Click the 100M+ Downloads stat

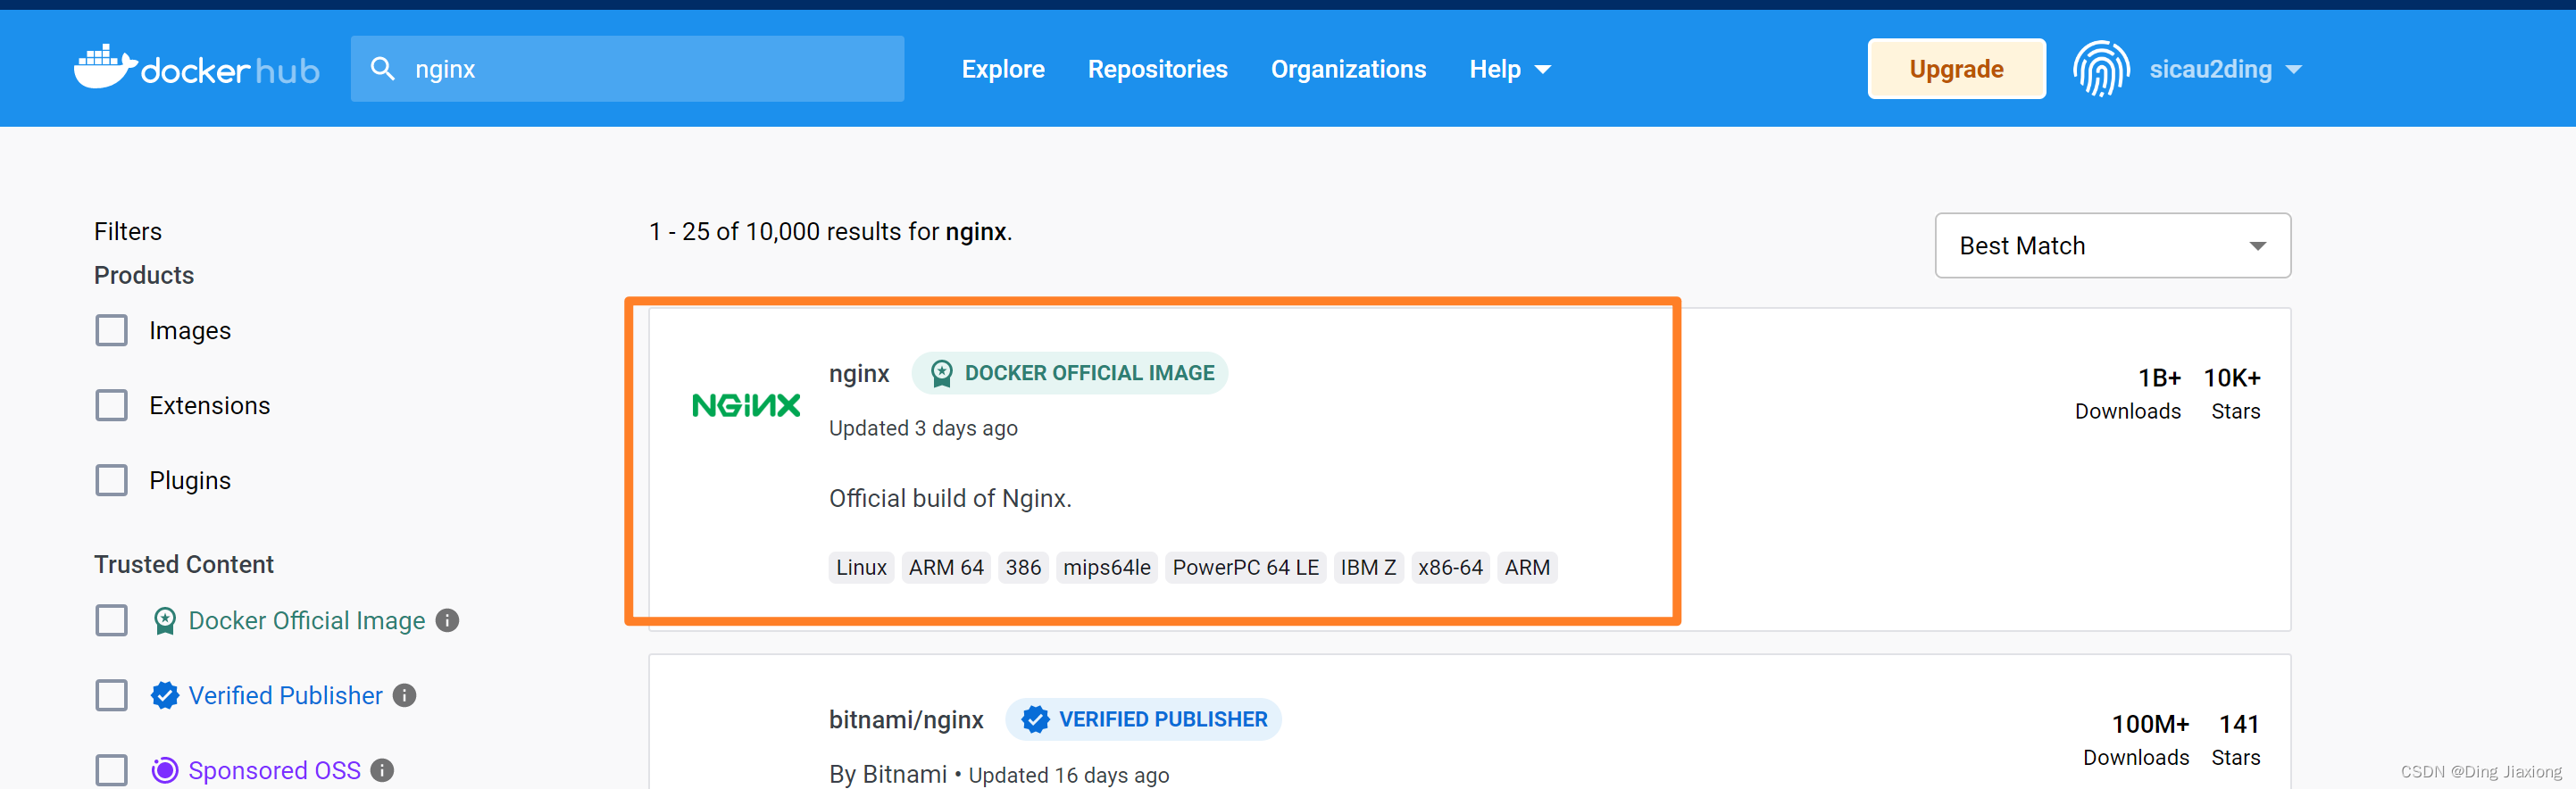(2136, 739)
